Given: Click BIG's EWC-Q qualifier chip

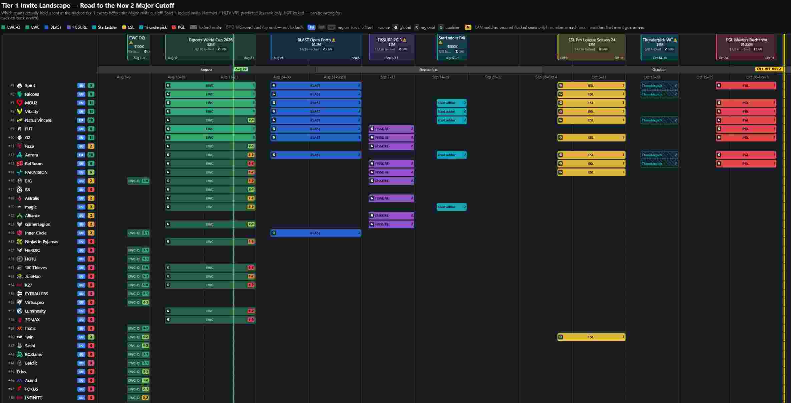Looking at the screenshot, I should [x=138, y=181].
